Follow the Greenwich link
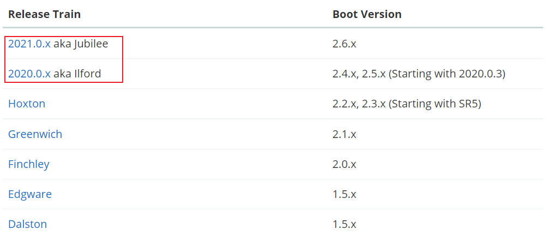This screenshot has width=548, height=235. [x=35, y=134]
